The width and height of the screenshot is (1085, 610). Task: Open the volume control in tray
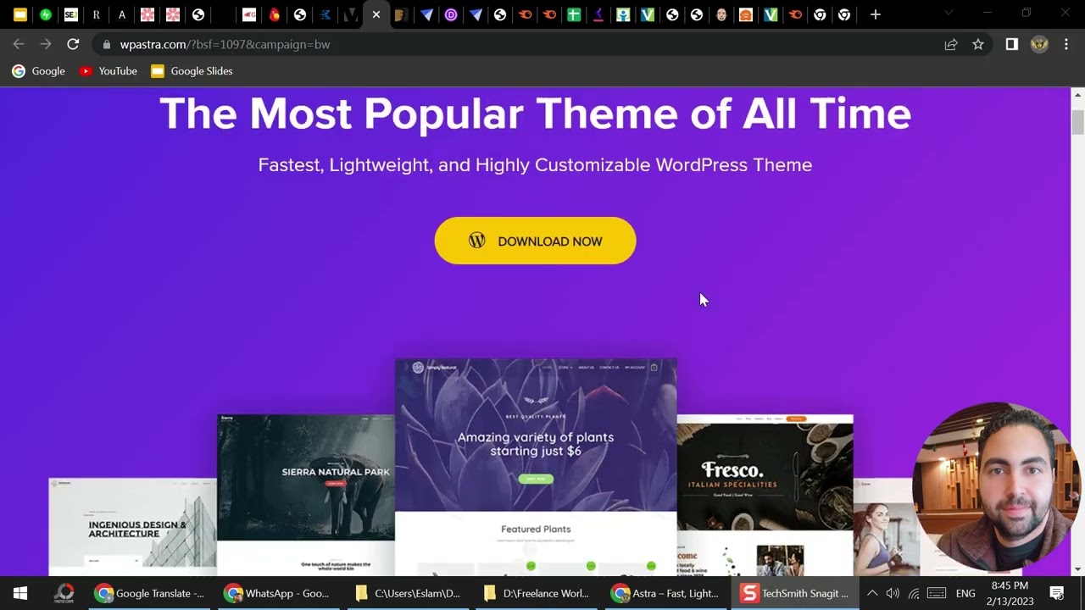[893, 593]
